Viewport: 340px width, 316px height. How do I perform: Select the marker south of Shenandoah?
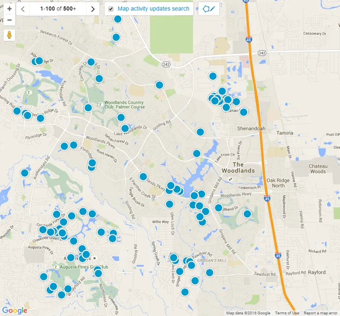[200, 132]
